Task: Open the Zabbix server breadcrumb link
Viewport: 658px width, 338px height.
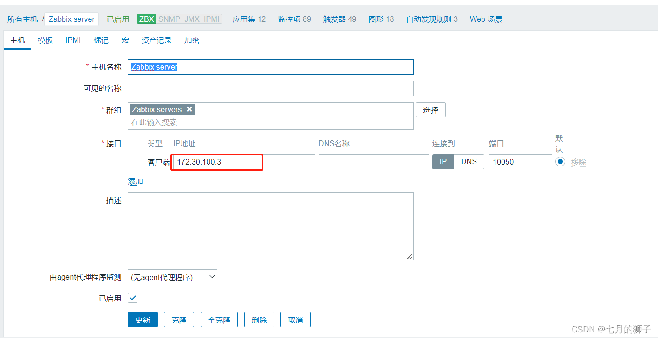Action: (72, 19)
